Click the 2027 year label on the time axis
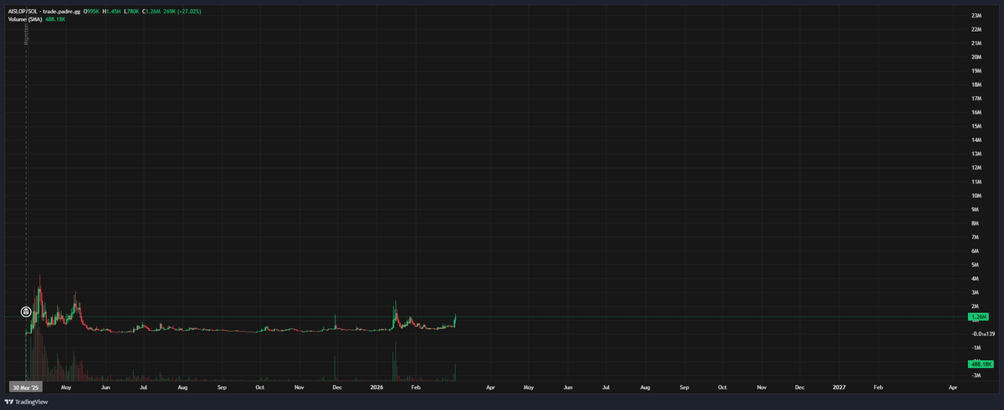Viewport: 1004px width, 410px height. (840, 387)
